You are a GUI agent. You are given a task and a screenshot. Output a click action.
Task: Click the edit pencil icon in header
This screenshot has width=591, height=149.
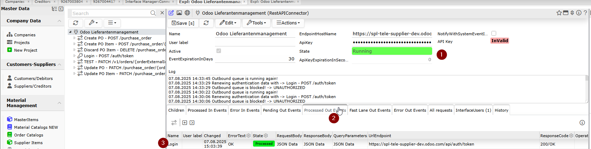click(171, 13)
